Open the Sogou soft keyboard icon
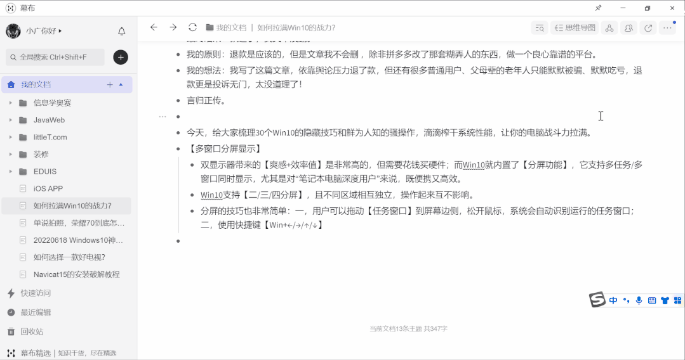The width and height of the screenshot is (685, 360). point(652,300)
